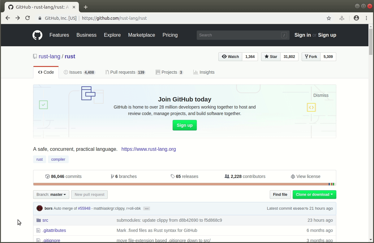The width and height of the screenshot is (374, 243).
Task: Go back with browser back arrow
Action: coord(8,18)
